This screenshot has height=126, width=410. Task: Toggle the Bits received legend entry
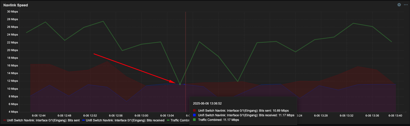[123, 120]
